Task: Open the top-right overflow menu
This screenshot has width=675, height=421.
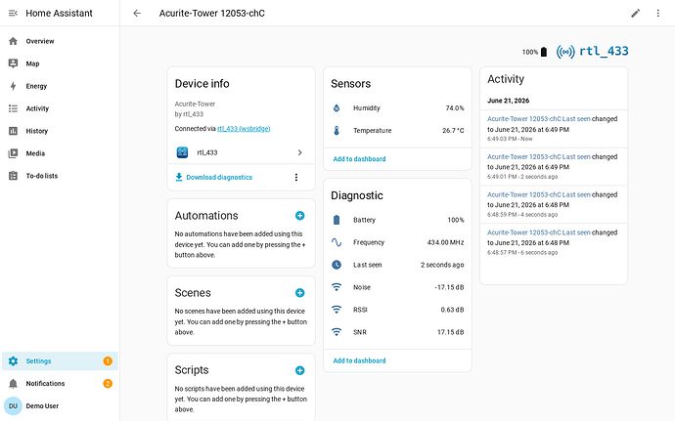Action: point(657,14)
